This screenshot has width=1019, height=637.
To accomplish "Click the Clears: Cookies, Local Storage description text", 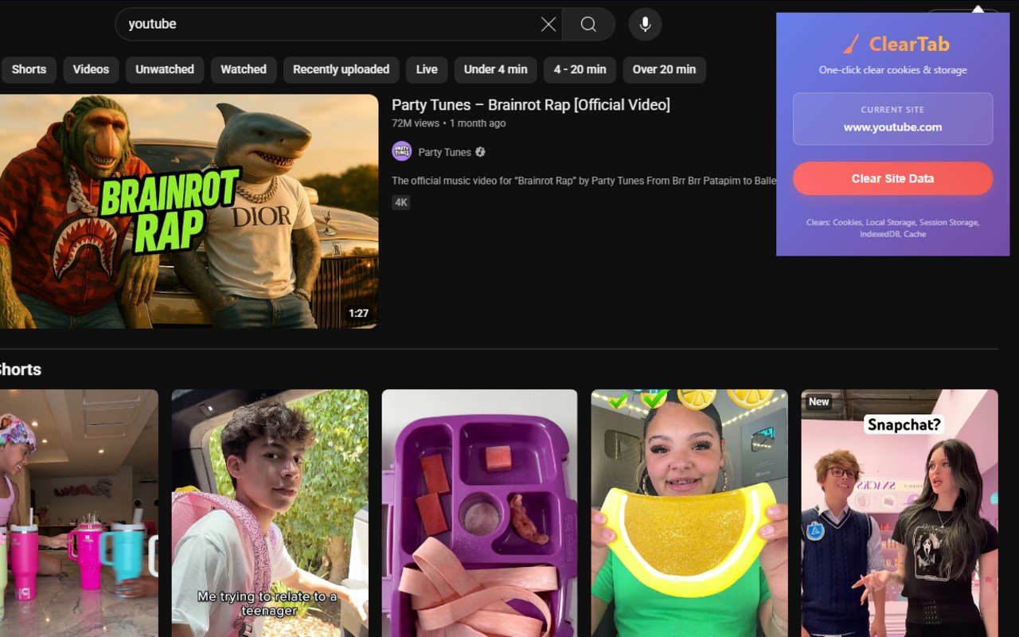I will [x=892, y=228].
